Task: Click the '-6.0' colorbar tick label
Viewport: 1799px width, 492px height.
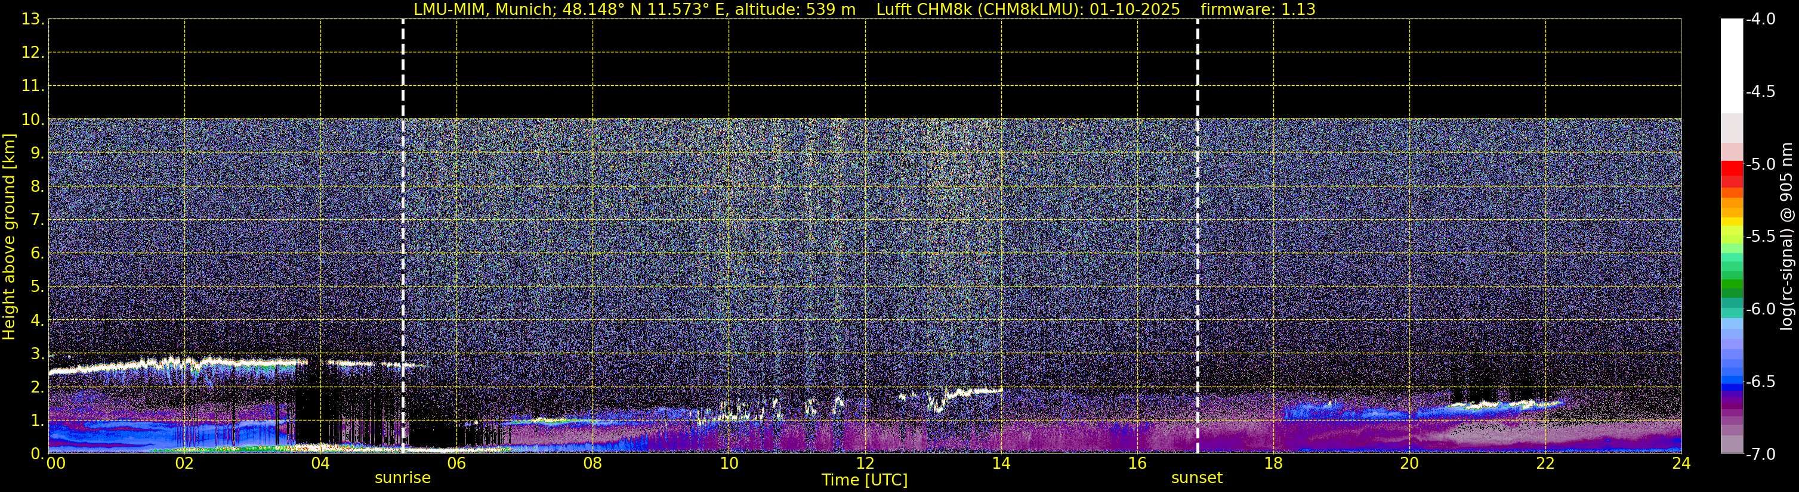Action: pos(1760,309)
